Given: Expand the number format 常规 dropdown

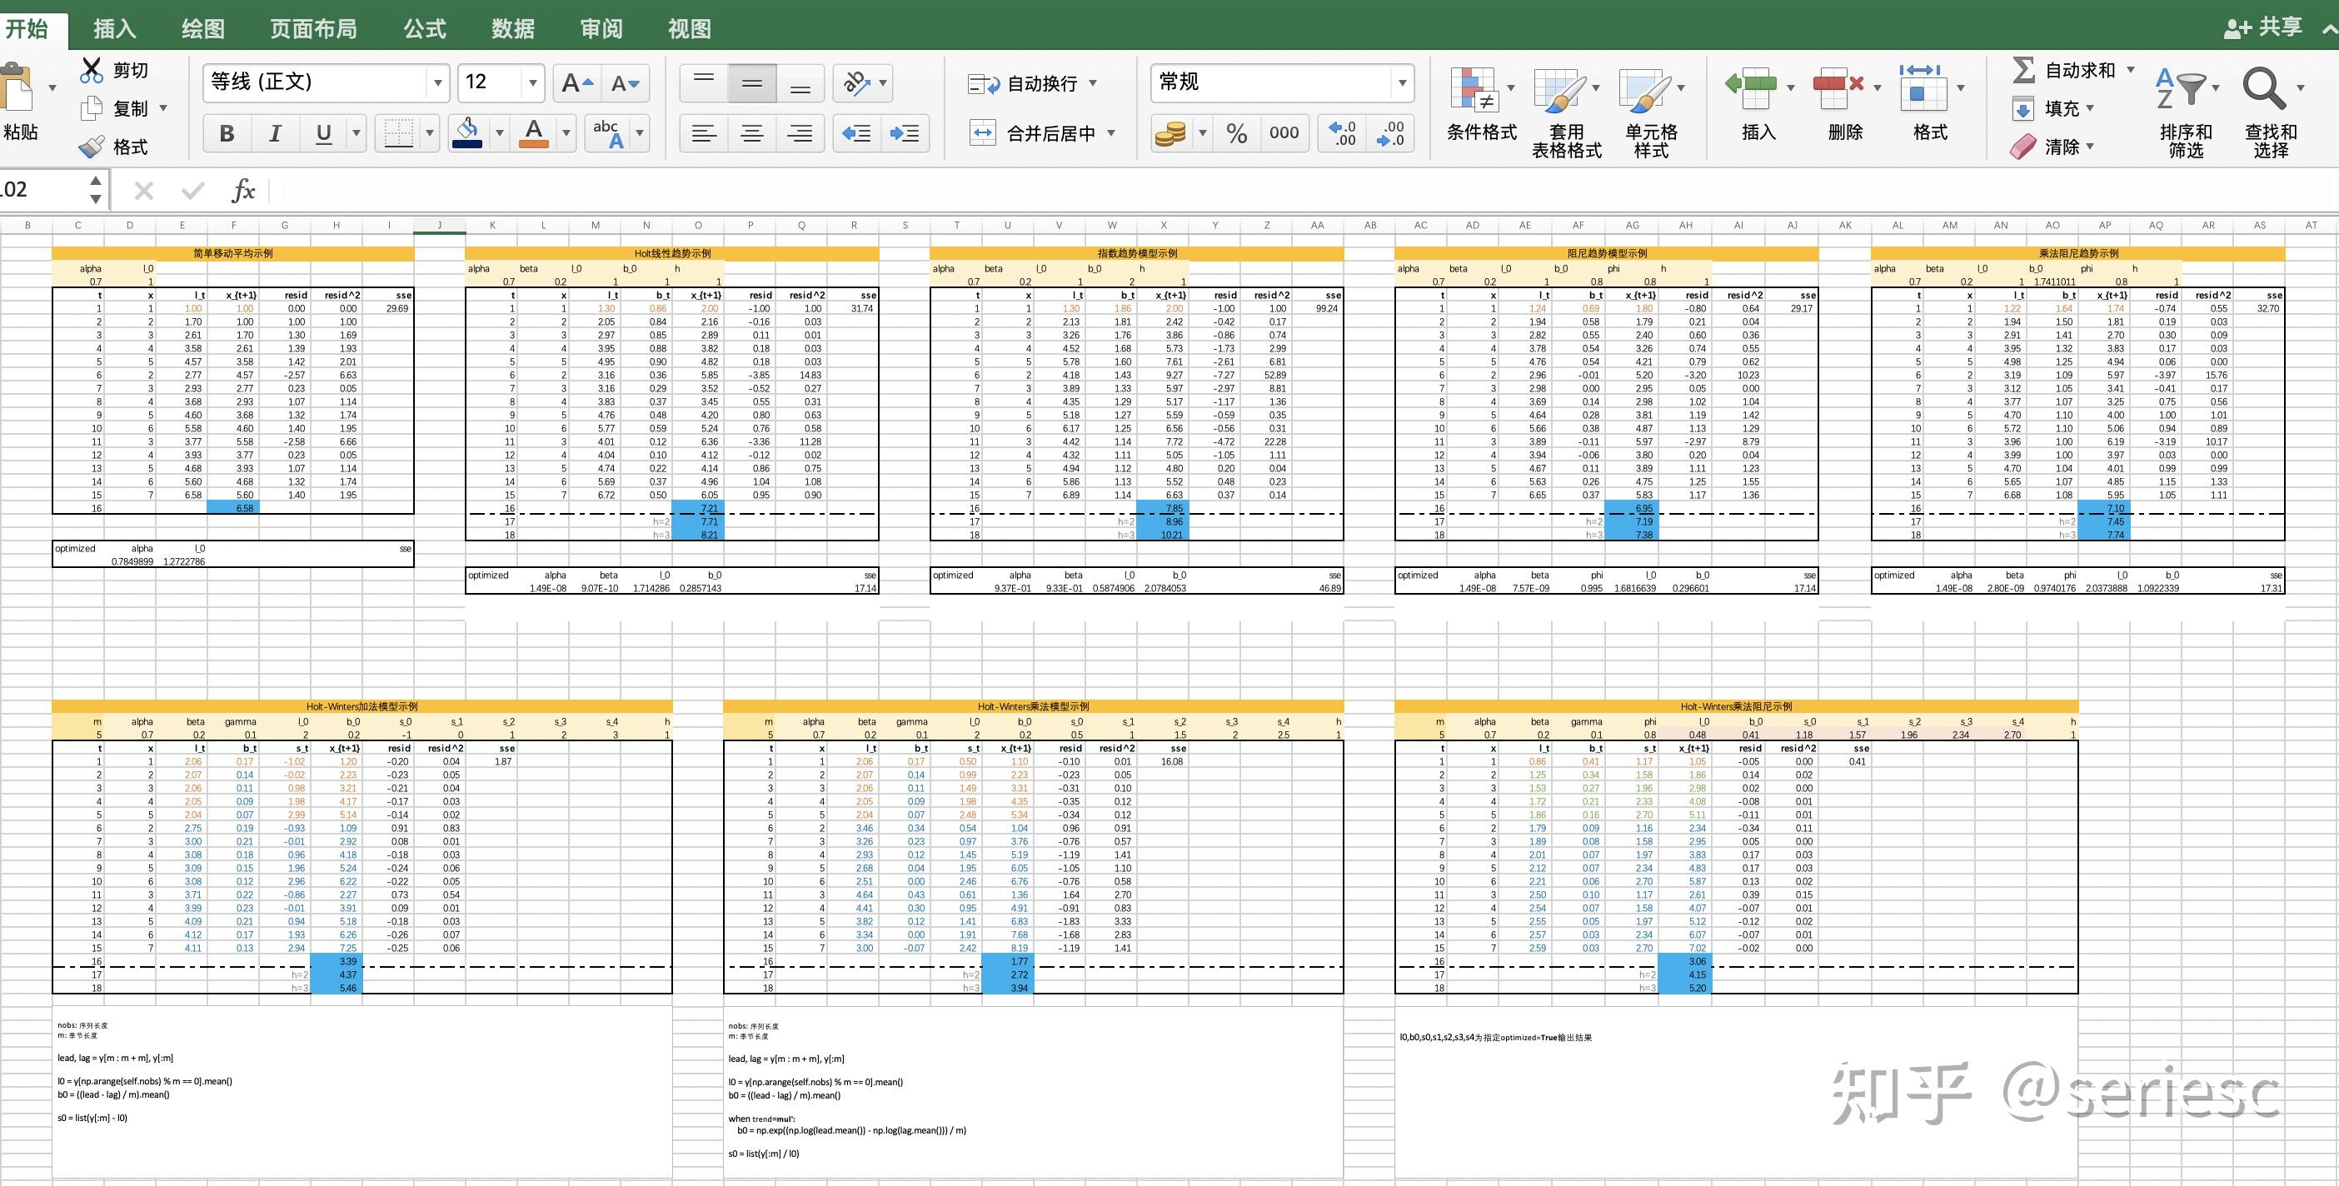Looking at the screenshot, I should [1402, 83].
